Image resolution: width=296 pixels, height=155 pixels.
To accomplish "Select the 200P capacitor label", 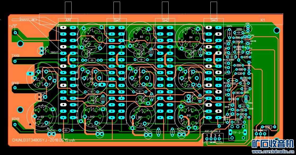I will pyautogui.click(x=238, y=119).
